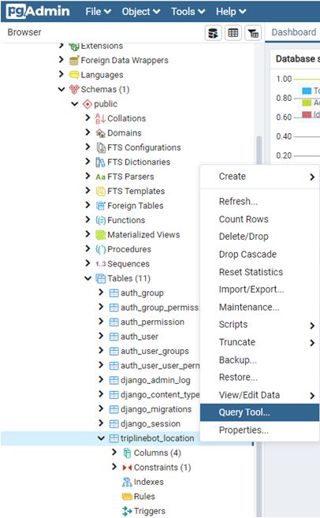The image size is (320, 518).
Task: Collapse the Schemas (1) node
Action: 61,89
